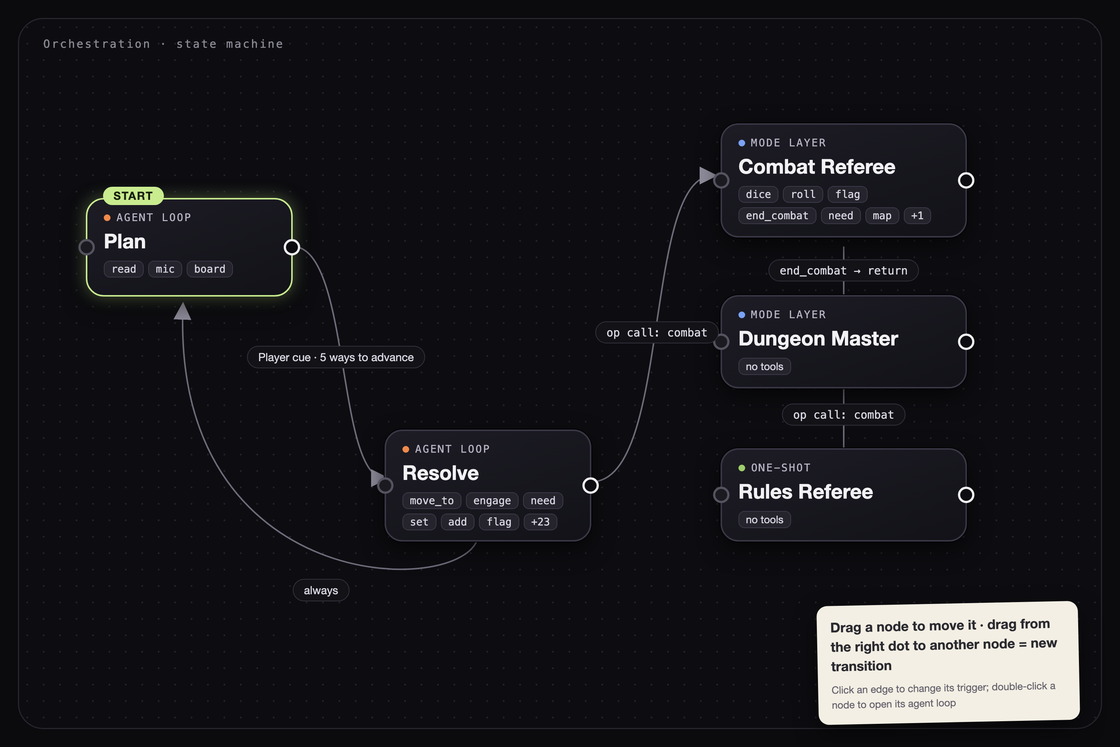Screen dimensions: 1120x747
Task: Click the 'Player cue · 5 ways to advance' edge label
Action: (336, 357)
